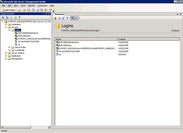Click the Open File toolbar icon
Viewport: 183px width, 133px height.
25,10
